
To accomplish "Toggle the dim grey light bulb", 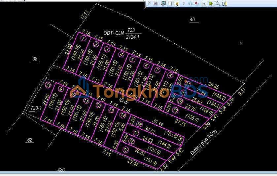I will (x=184, y=4).
